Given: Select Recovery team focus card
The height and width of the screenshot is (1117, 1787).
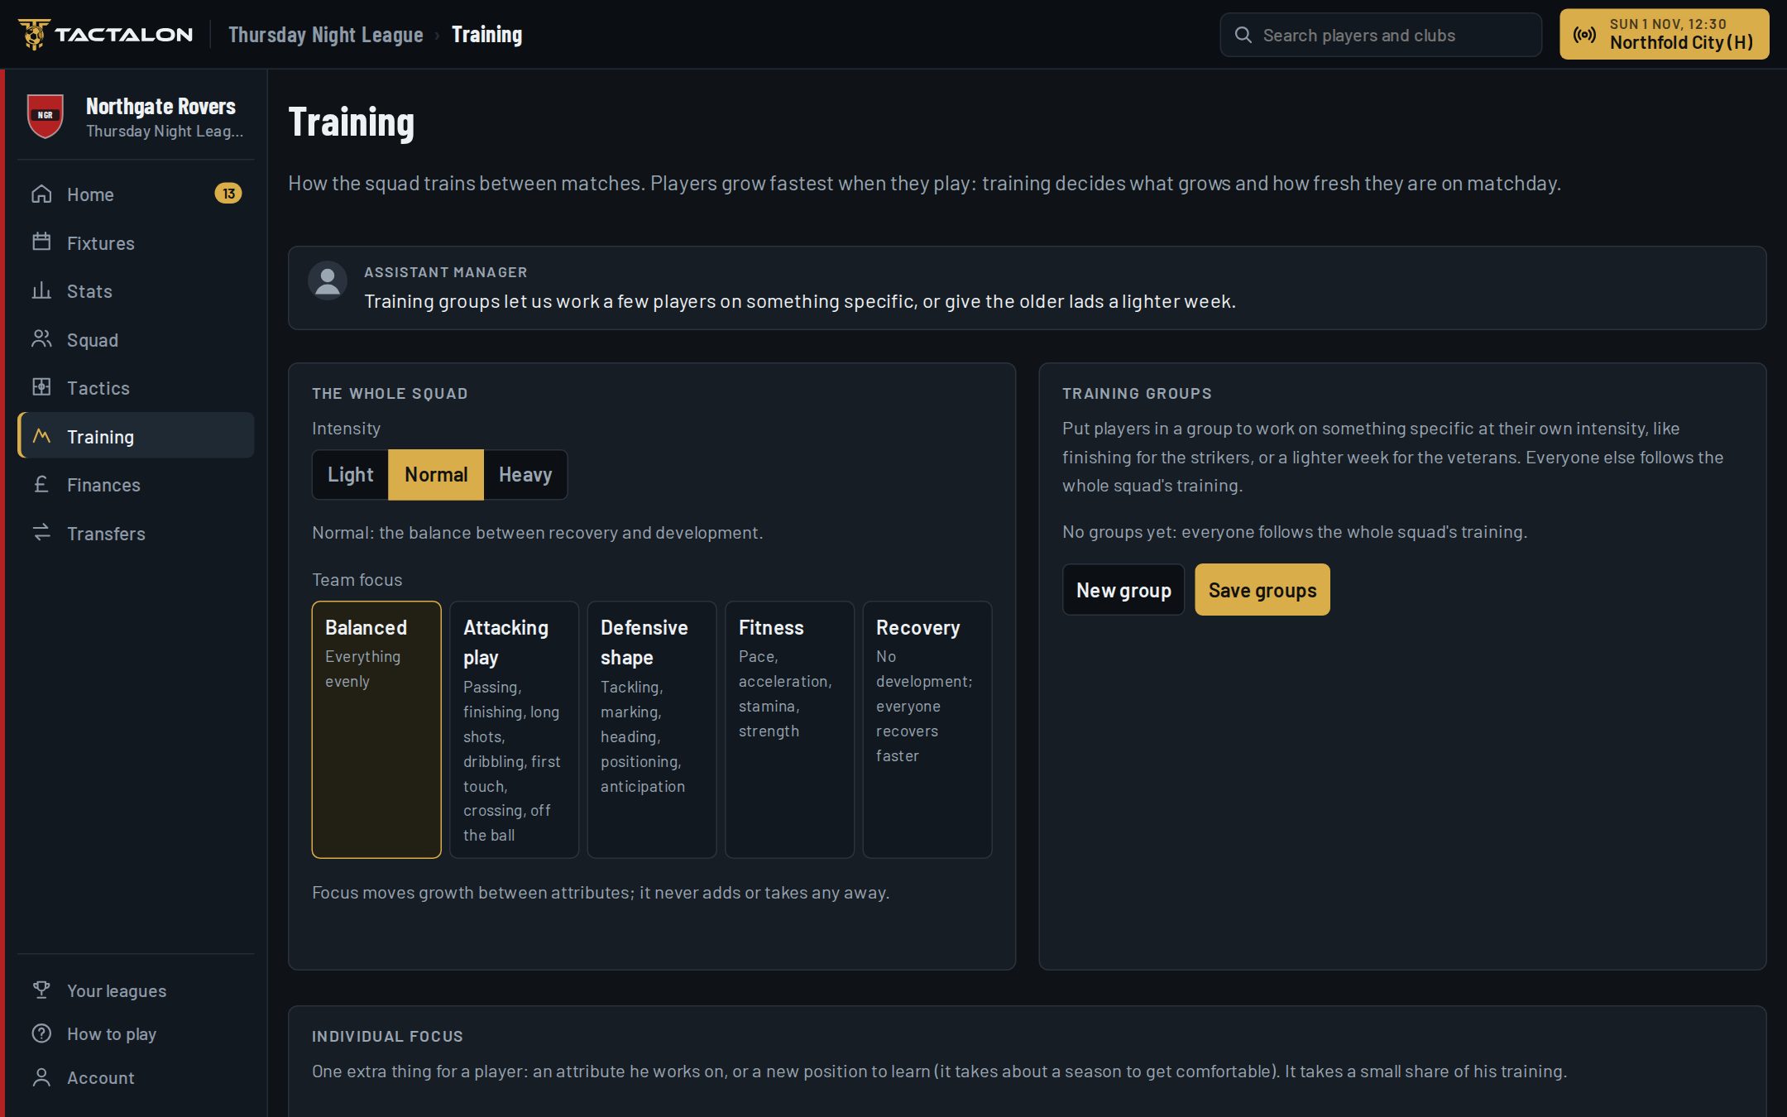Looking at the screenshot, I should click(x=927, y=730).
